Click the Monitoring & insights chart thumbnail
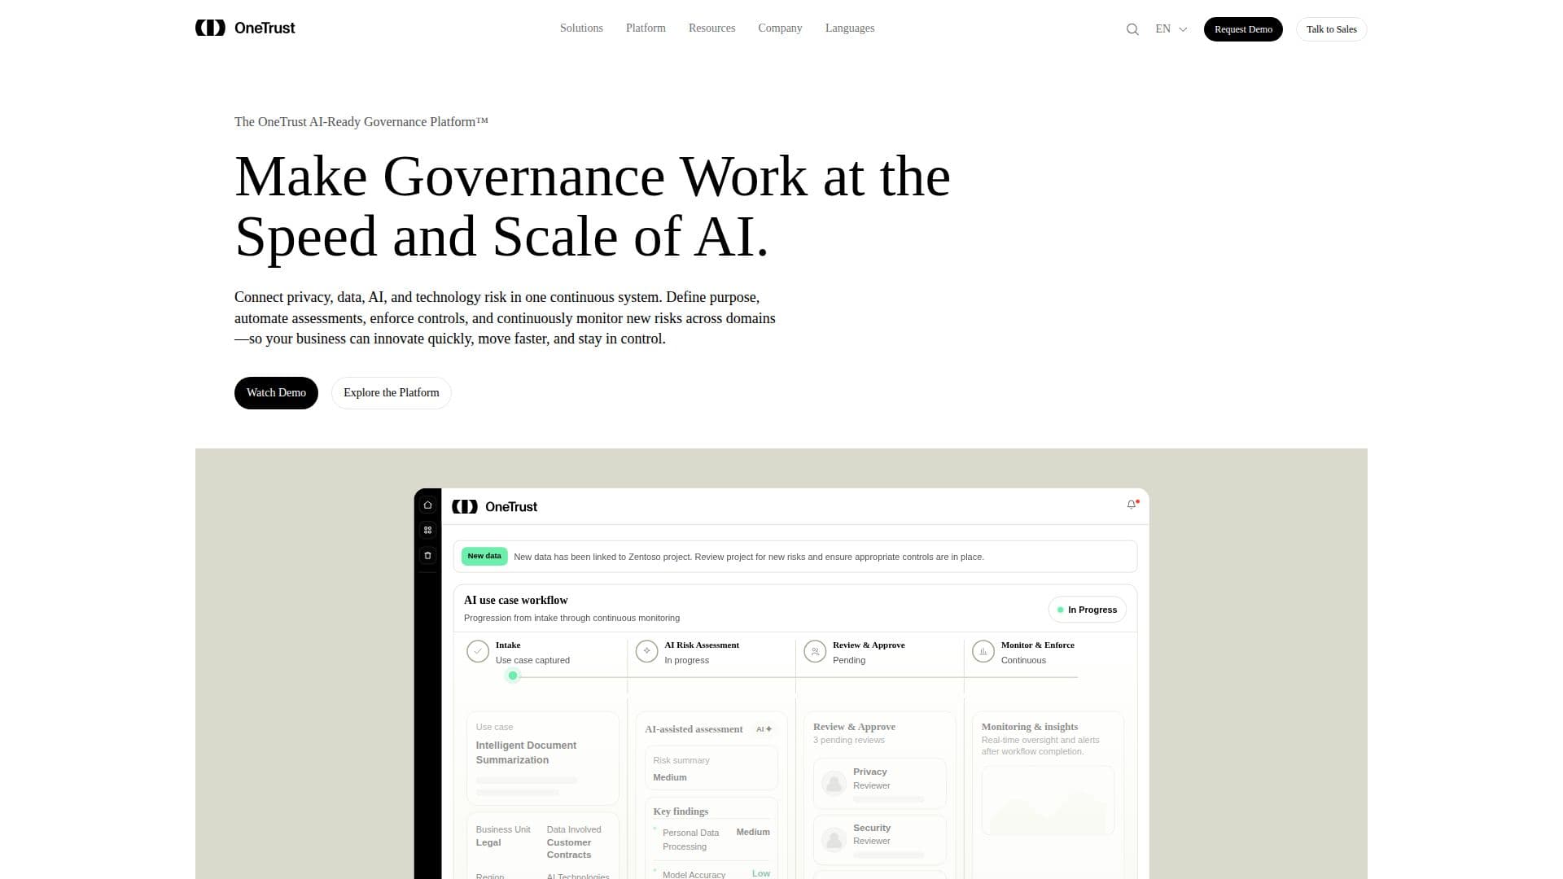Image resolution: width=1563 pixels, height=879 pixels. pyautogui.click(x=1048, y=800)
